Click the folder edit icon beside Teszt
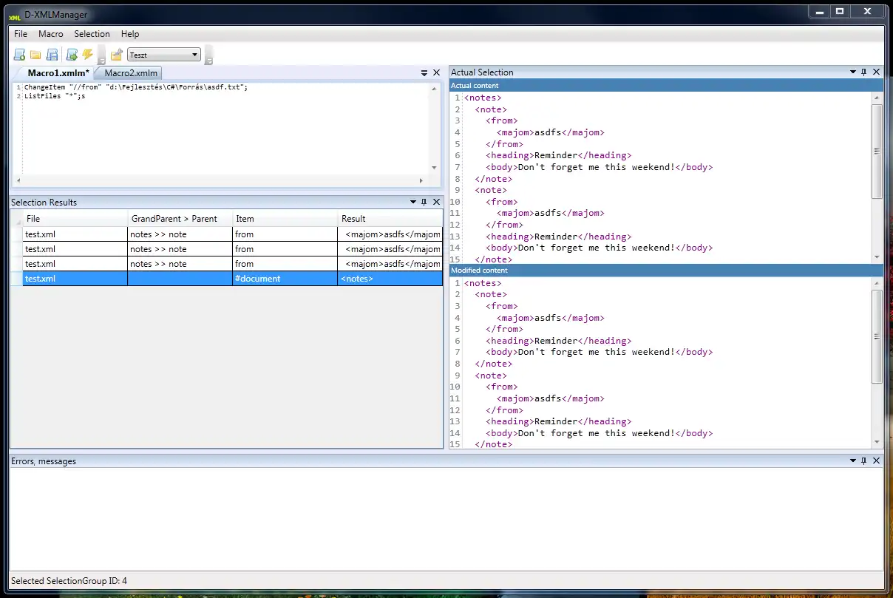893x598 pixels. [x=116, y=55]
